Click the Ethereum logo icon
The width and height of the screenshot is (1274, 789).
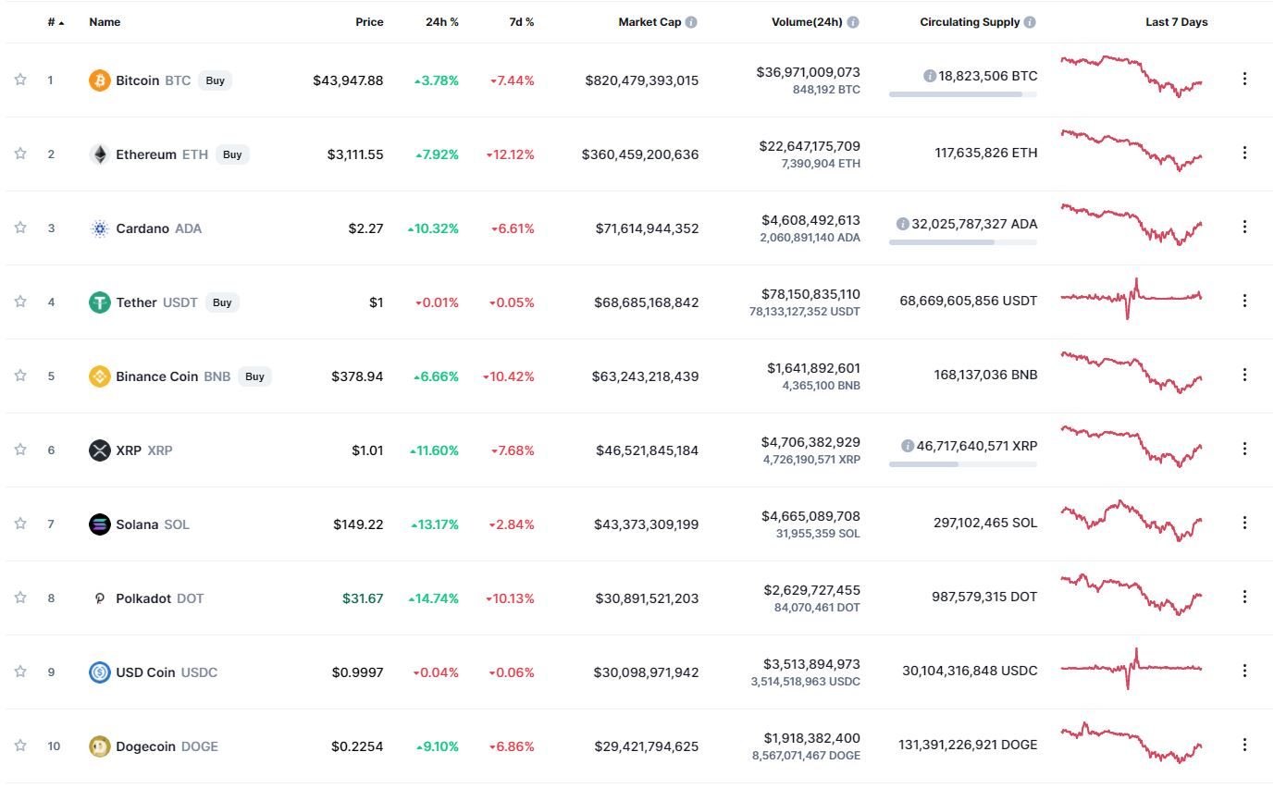(99, 154)
